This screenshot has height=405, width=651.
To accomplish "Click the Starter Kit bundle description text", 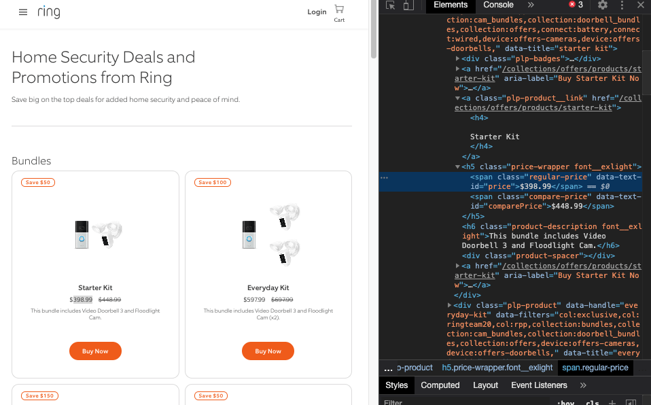I will coord(95,314).
